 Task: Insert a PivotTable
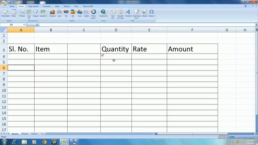coord(6,14)
